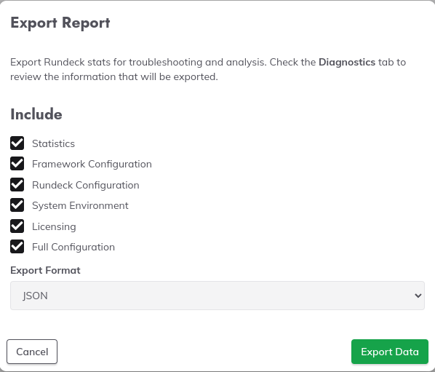Click the 'Rundeck Configuration' label text
This screenshot has width=435, height=372.
(x=86, y=185)
